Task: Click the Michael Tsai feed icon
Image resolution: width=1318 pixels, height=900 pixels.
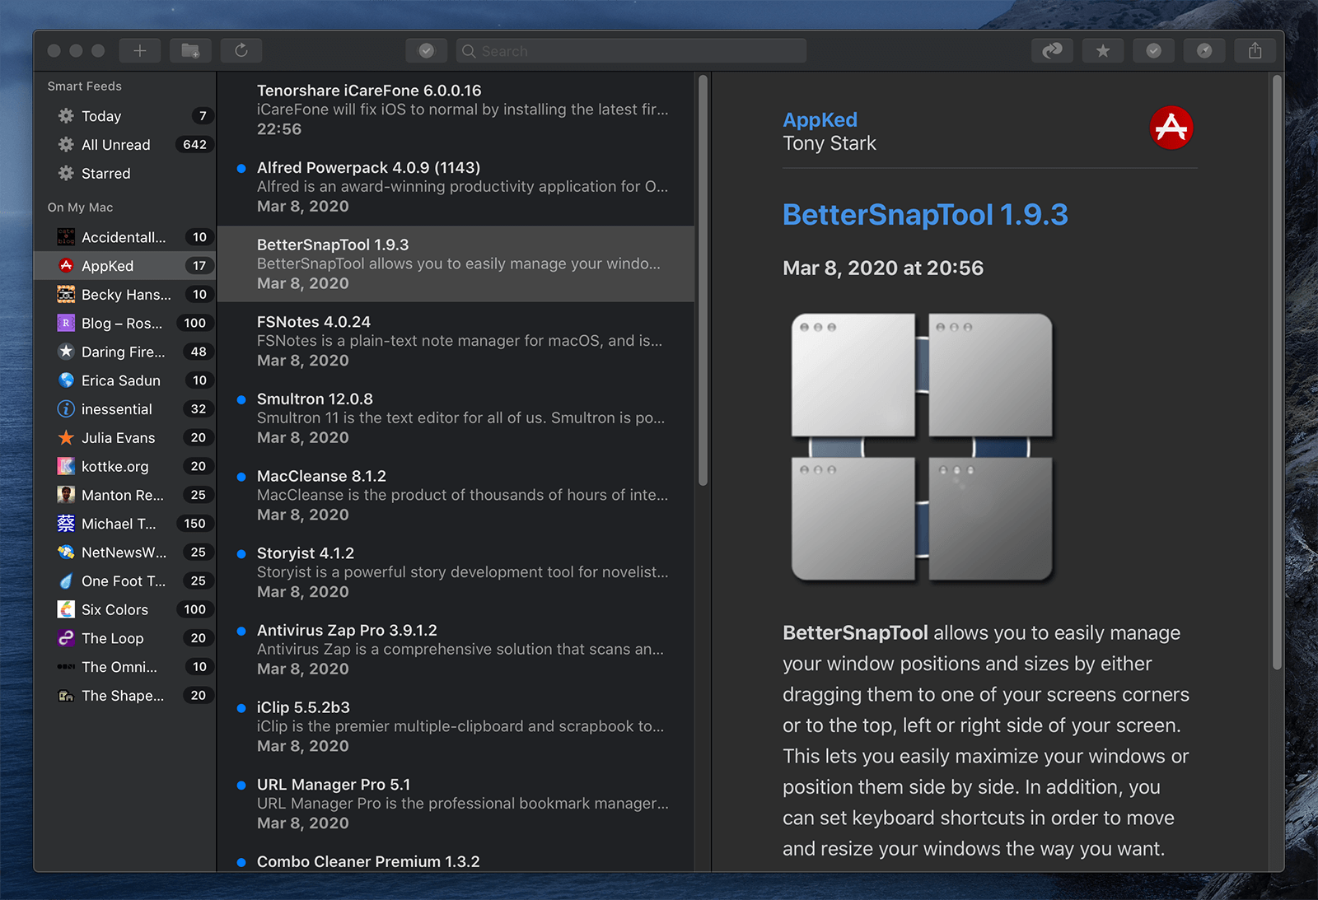Action: click(x=66, y=524)
